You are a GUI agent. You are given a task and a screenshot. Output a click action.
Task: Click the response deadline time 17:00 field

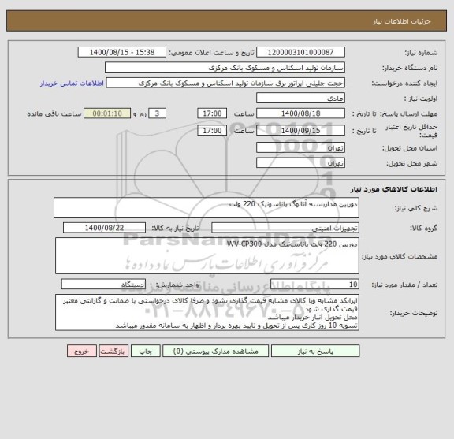click(x=212, y=113)
